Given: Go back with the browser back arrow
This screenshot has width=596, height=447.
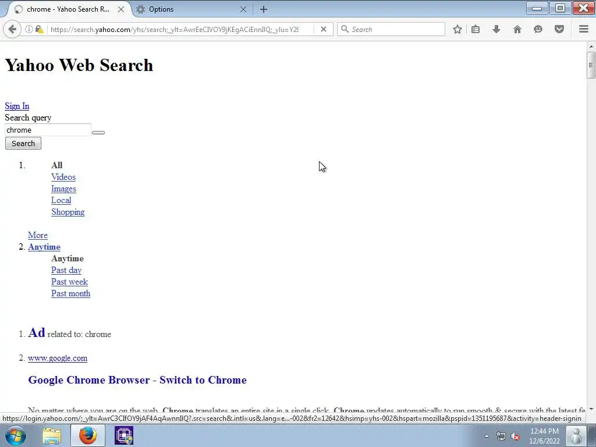Looking at the screenshot, I should pyautogui.click(x=13, y=29).
